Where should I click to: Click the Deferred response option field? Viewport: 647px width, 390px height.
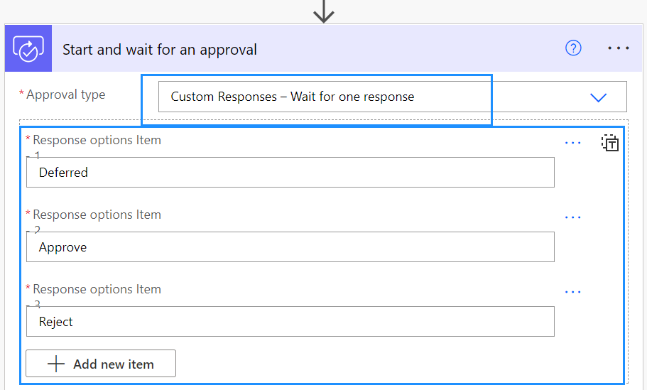[x=290, y=172]
